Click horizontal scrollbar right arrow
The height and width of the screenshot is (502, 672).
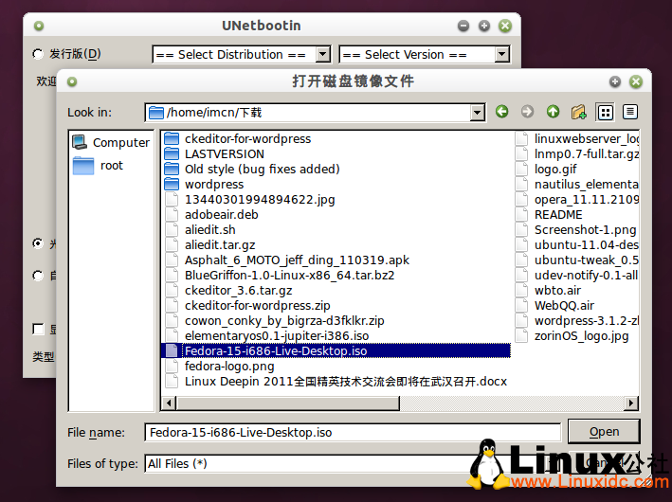point(630,403)
